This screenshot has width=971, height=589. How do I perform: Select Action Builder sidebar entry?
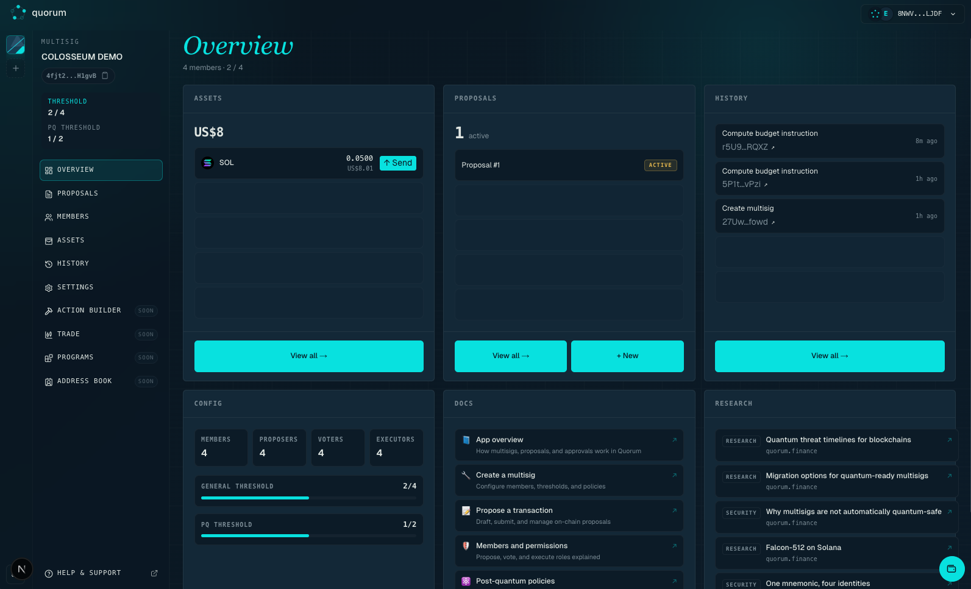(x=101, y=311)
